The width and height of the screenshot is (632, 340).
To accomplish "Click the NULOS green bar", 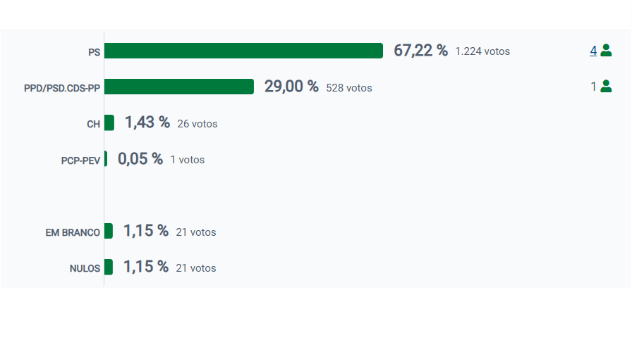I will coord(109,267).
